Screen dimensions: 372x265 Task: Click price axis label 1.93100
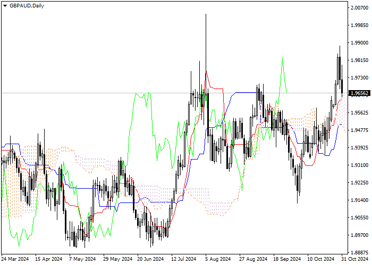pyautogui.click(x=359, y=165)
